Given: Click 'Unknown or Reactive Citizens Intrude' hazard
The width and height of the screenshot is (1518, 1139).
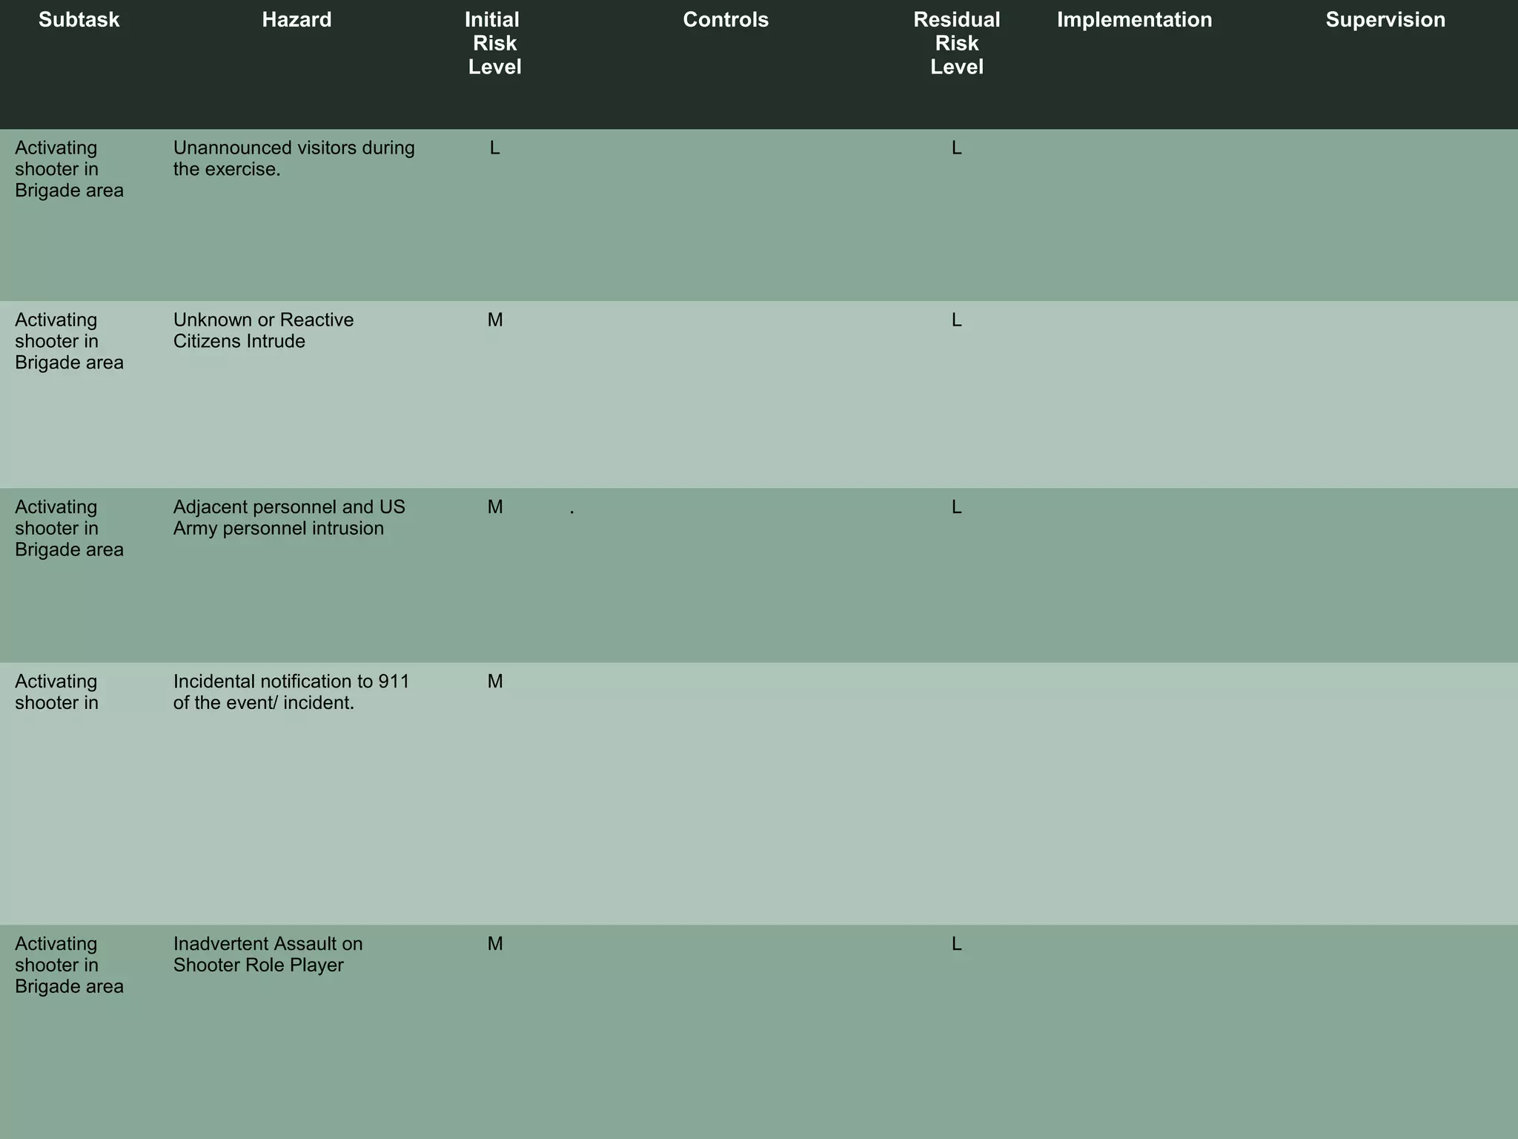Looking at the screenshot, I should click(x=263, y=331).
